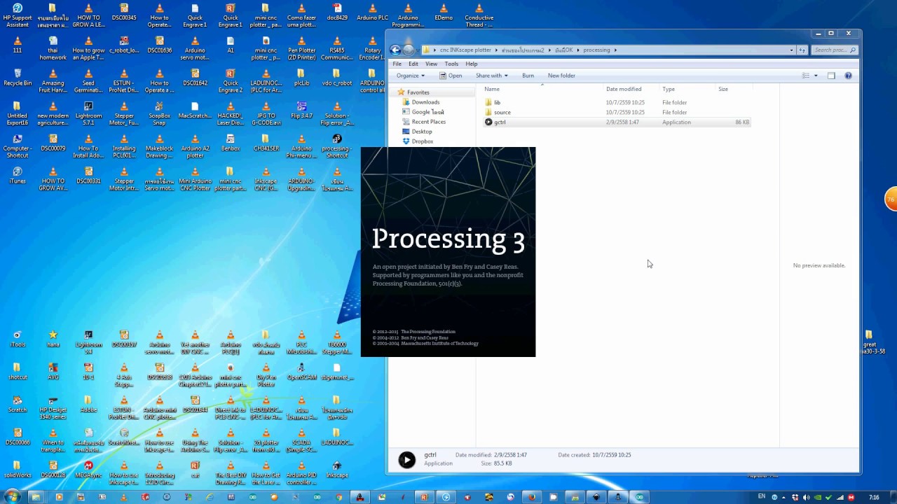Select the HP Support Assistant desktop icon
897x504 pixels.
click(x=18, y=15)
